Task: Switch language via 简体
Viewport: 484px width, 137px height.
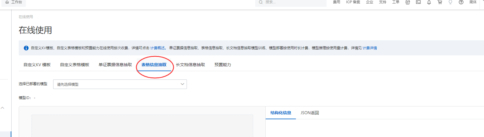Action: 473,2
